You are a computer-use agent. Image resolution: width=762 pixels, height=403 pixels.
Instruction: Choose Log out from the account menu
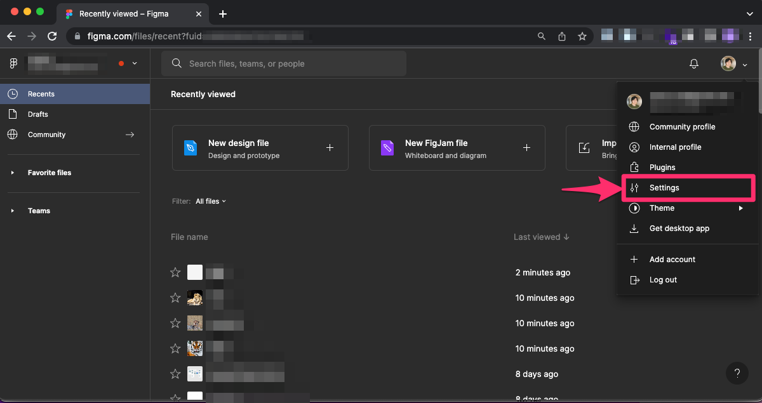(x=663, y=280)
